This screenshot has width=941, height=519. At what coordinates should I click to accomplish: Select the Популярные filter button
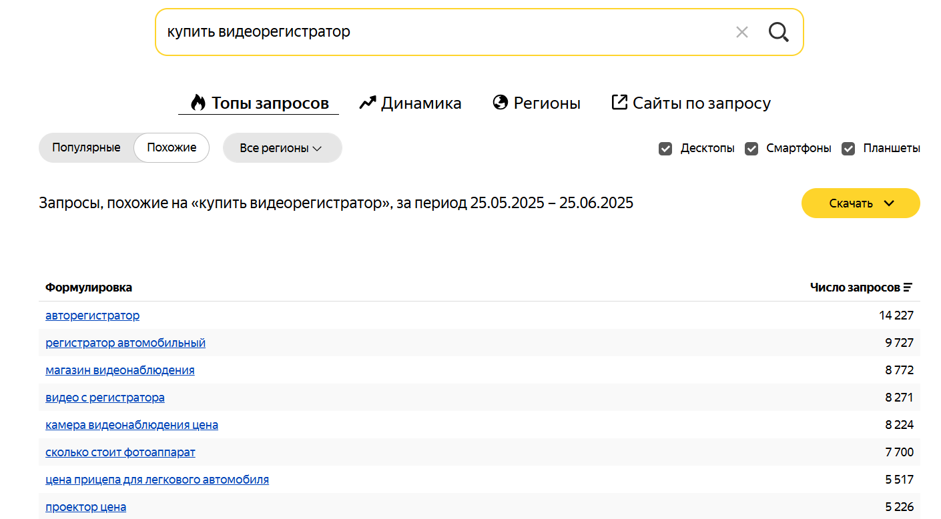click(87, 147)
